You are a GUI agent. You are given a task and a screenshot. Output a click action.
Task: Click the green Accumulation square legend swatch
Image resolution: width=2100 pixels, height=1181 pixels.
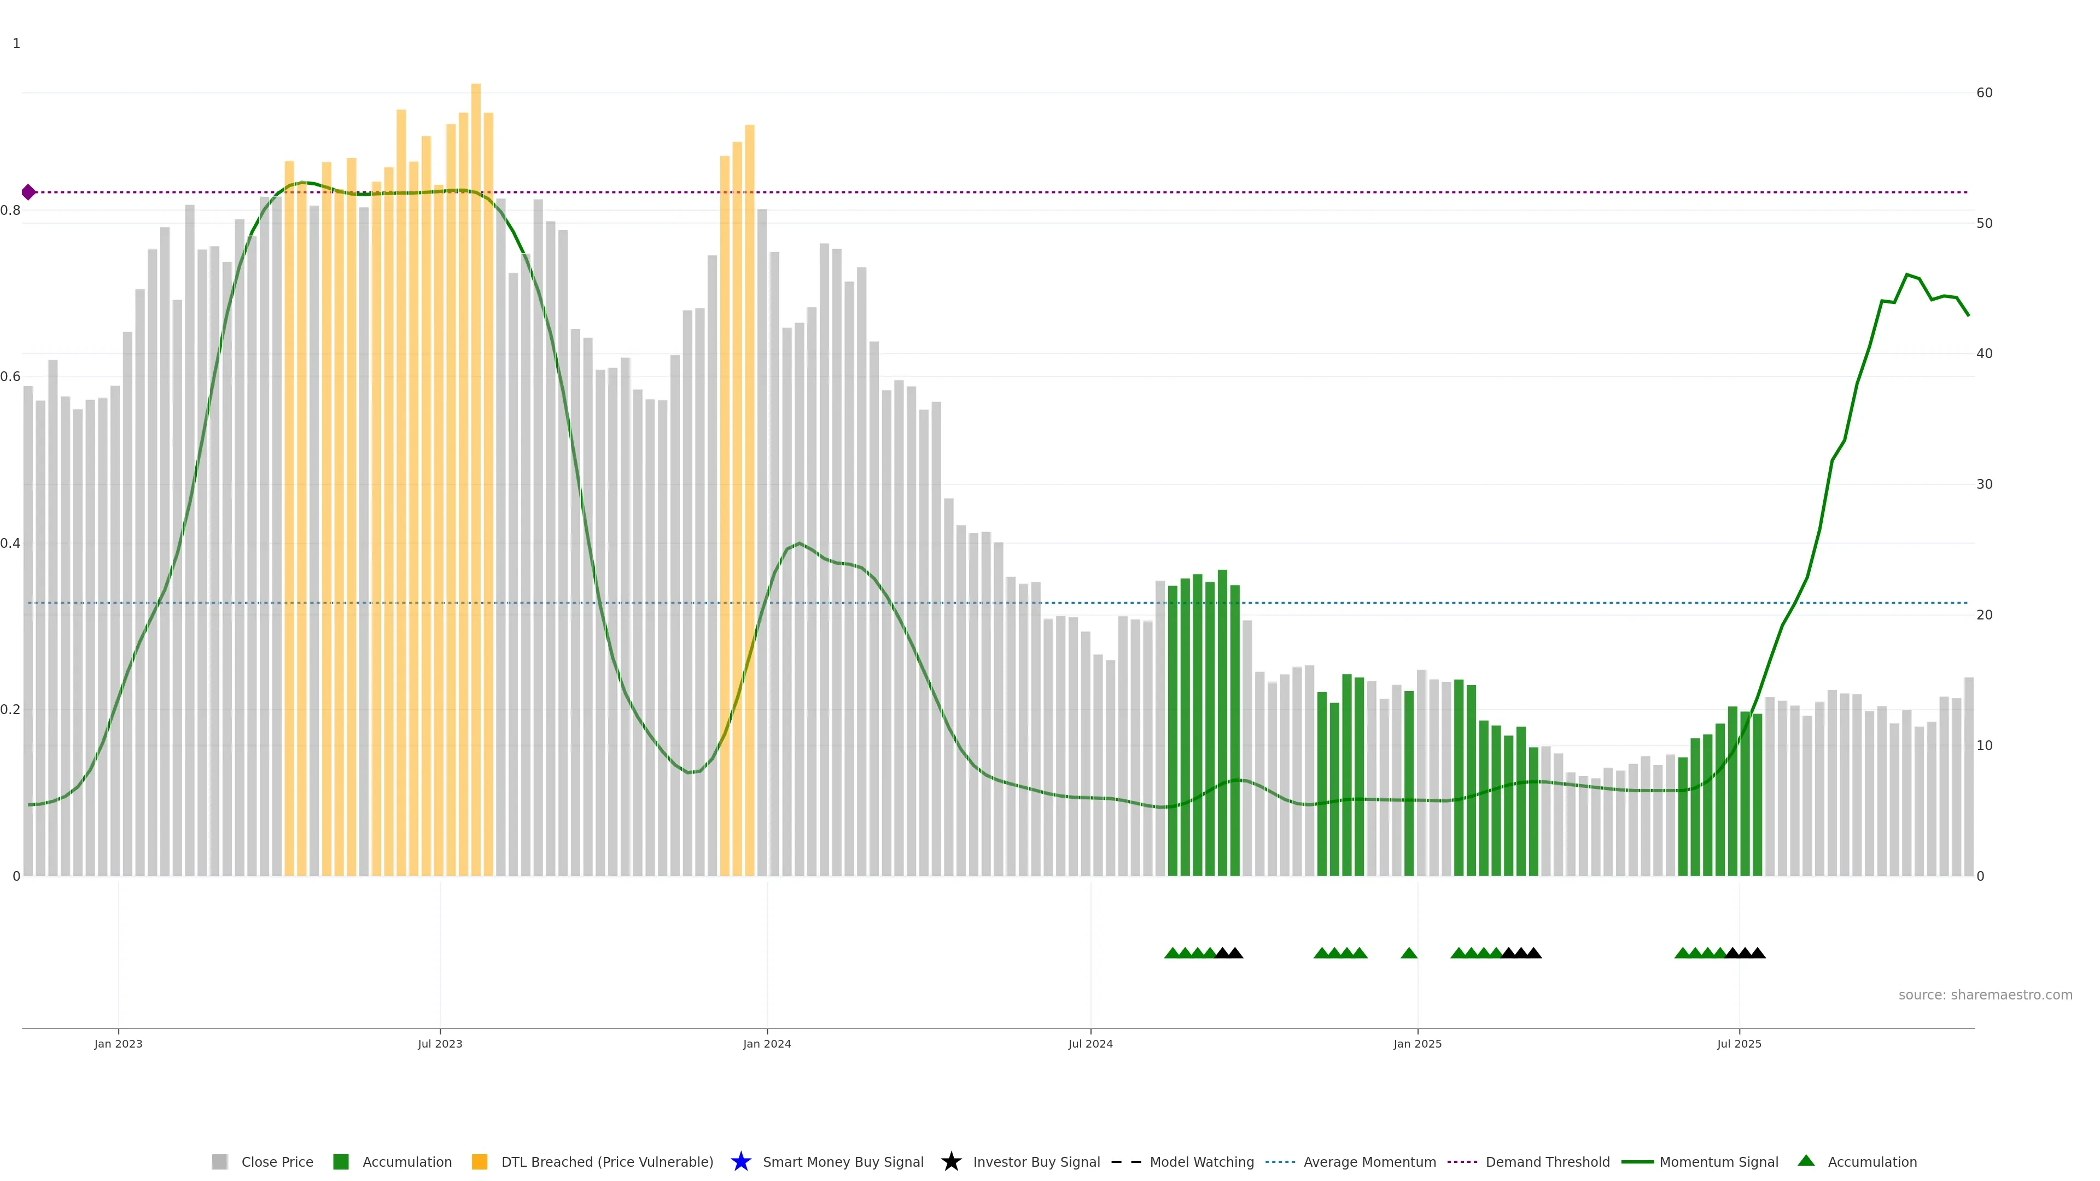click(341, 1161)
